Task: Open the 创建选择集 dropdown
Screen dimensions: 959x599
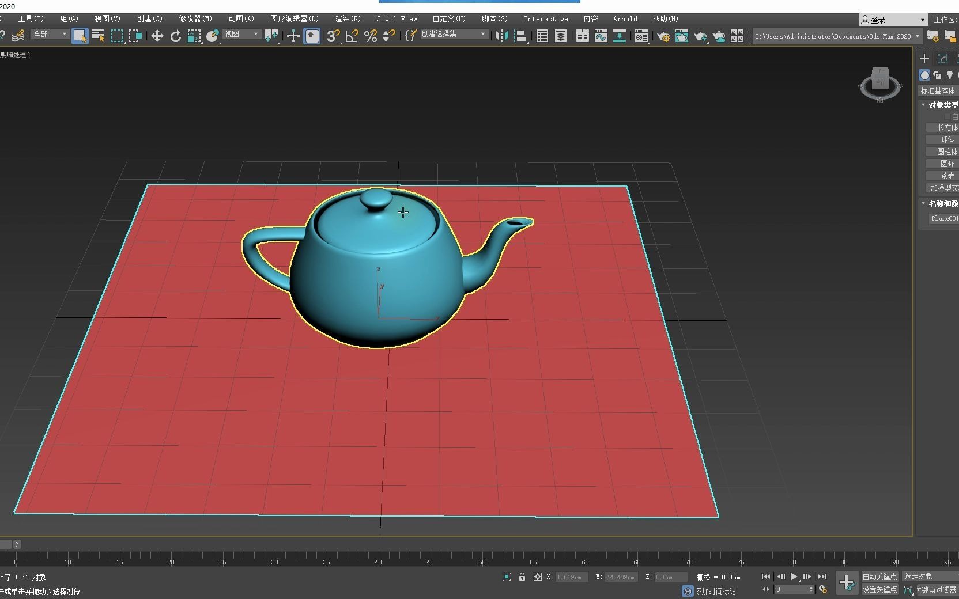Action: coord(454,34)
